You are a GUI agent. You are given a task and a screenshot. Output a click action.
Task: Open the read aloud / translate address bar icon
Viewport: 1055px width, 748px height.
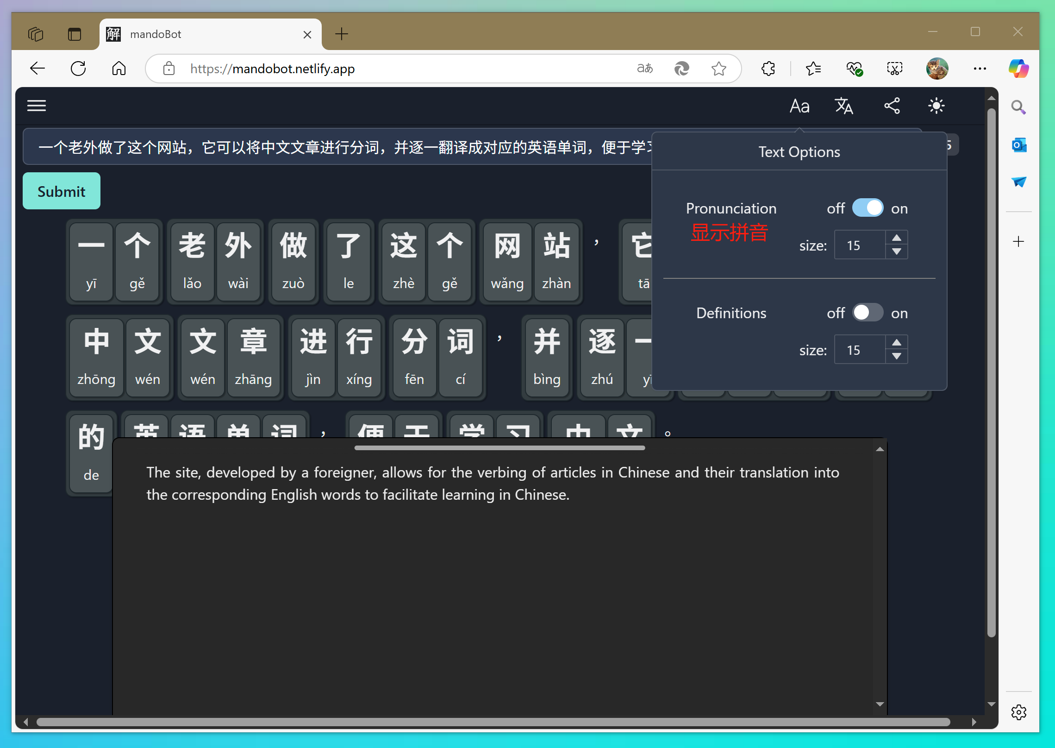(x=645, y=69)
